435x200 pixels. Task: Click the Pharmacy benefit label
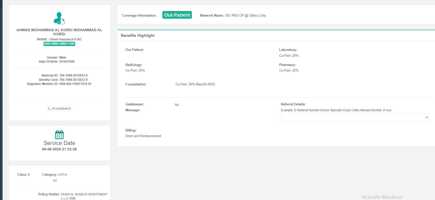click(287, 65)
